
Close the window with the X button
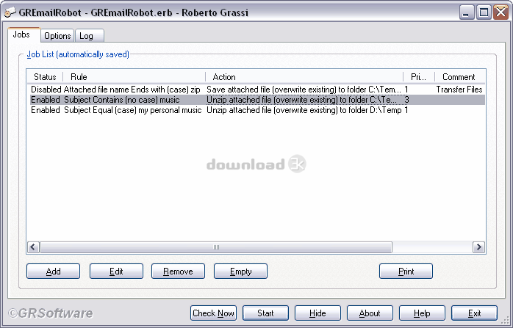(501, 12)
